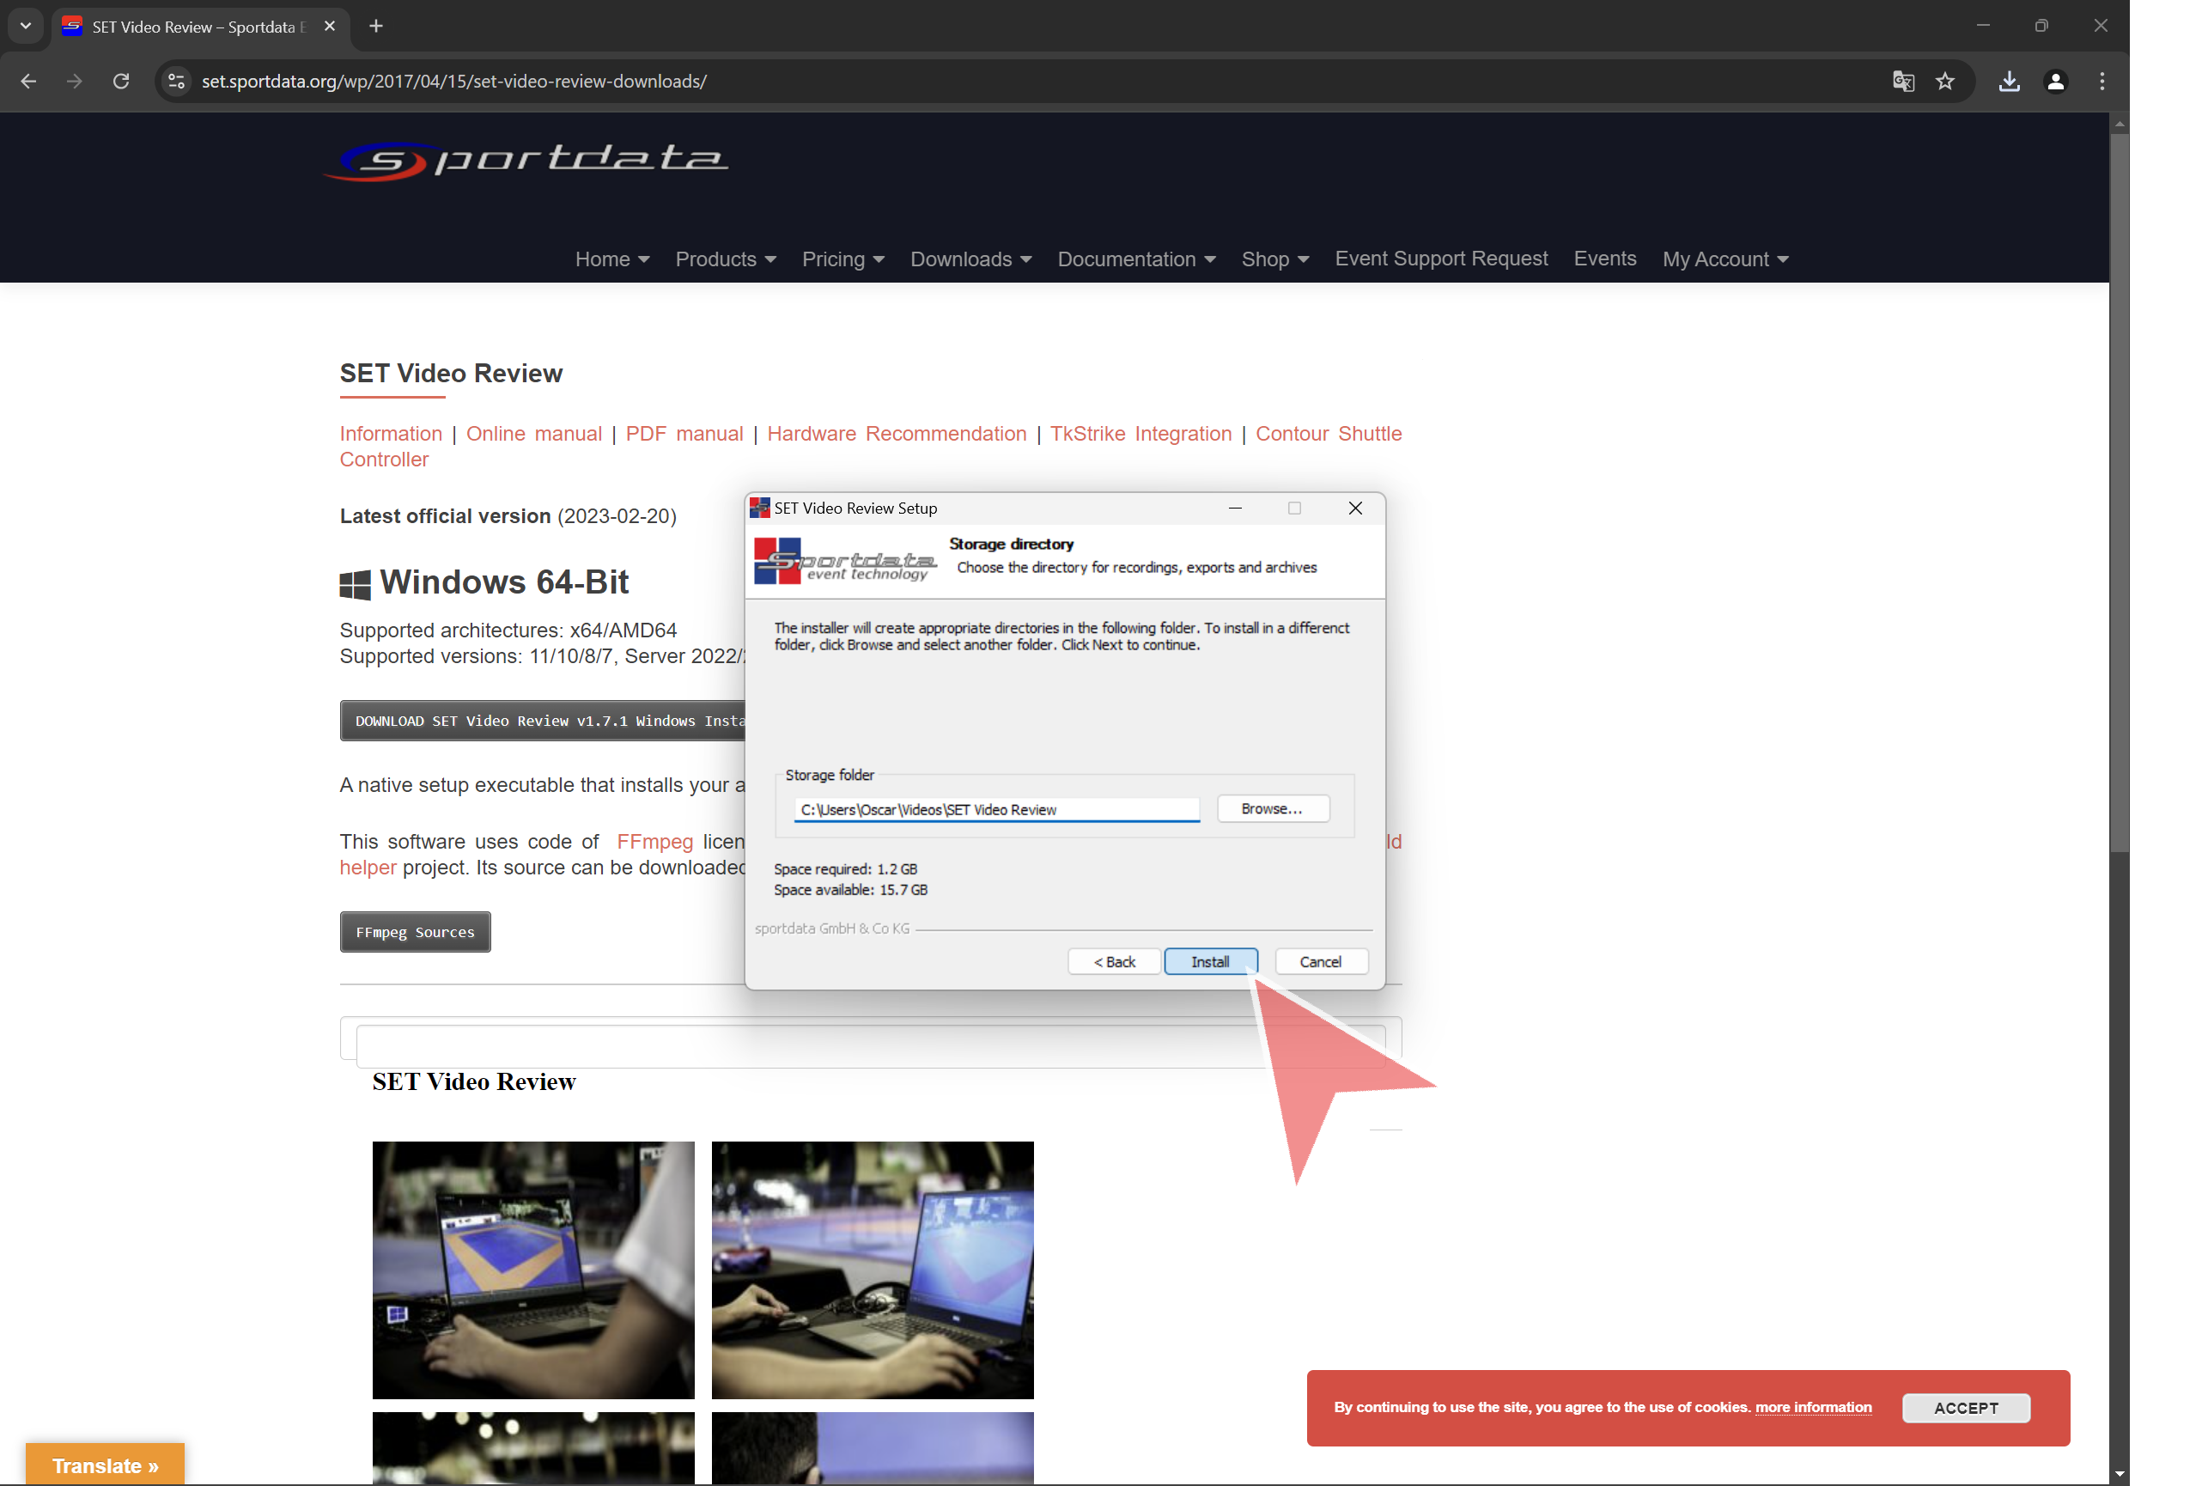
Task: Open more information cookie link
Action: pyautogui.click(x=1812, y=1406)
